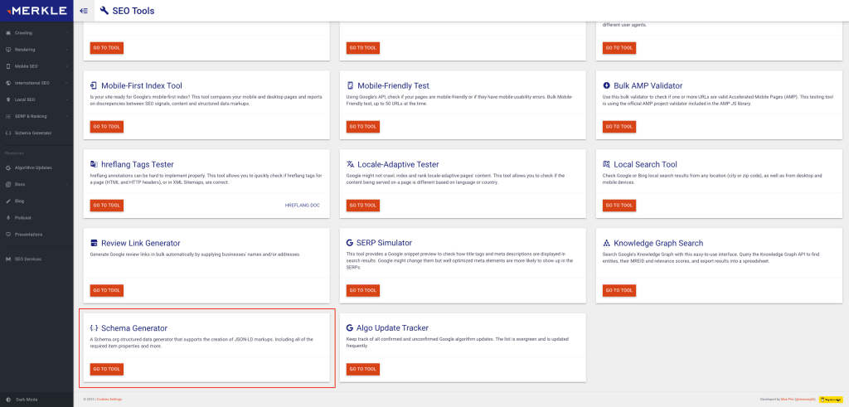
Task: Open Cookies Settings in the footer
Action: (x=109, y=400)
